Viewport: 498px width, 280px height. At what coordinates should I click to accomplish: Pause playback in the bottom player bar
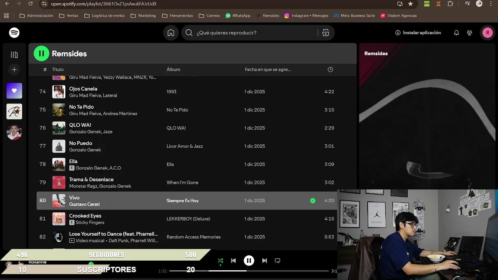click(x=249, y=261)
